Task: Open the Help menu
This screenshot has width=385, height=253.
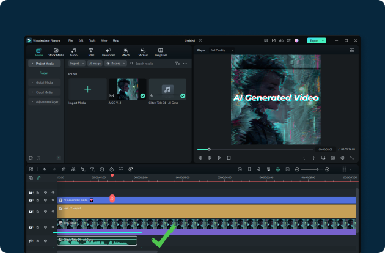Action: click(116, 40)
